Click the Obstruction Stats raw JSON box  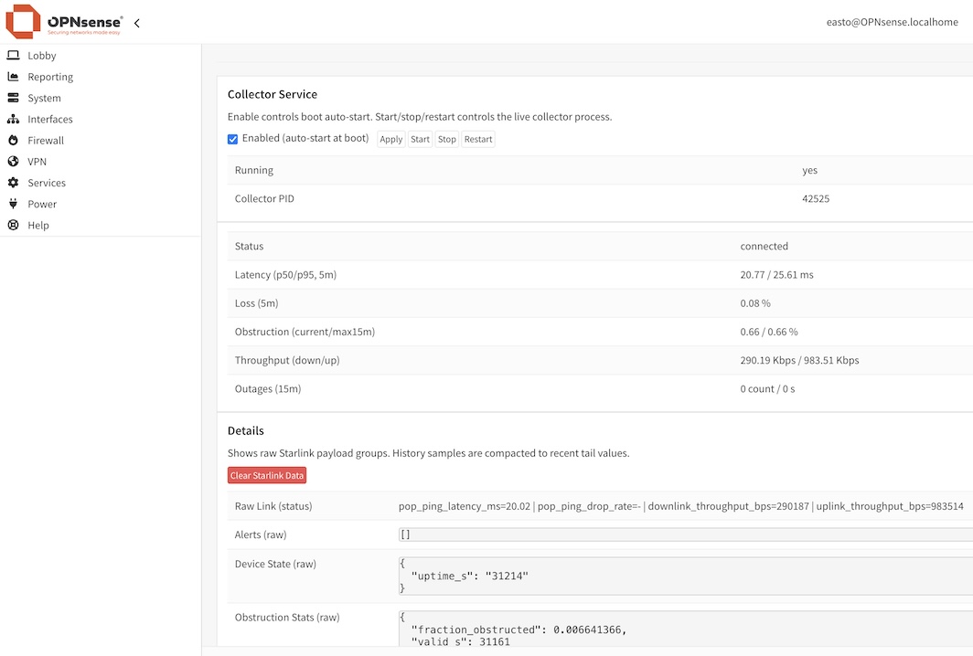click(x=686, y=628)
